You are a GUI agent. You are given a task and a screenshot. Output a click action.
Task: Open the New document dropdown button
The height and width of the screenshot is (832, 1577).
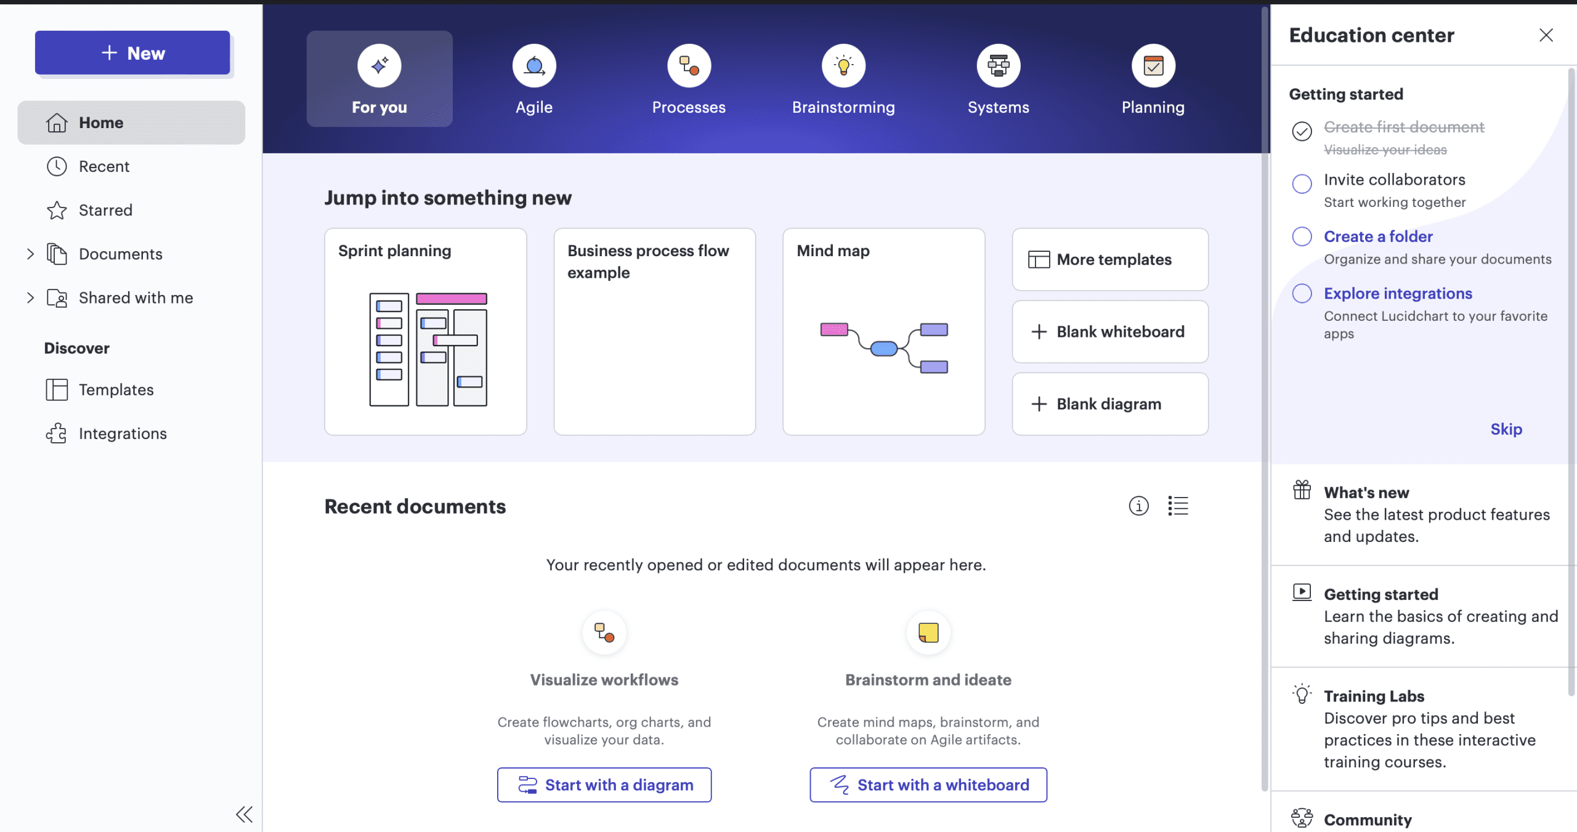(x=132, y=53)
